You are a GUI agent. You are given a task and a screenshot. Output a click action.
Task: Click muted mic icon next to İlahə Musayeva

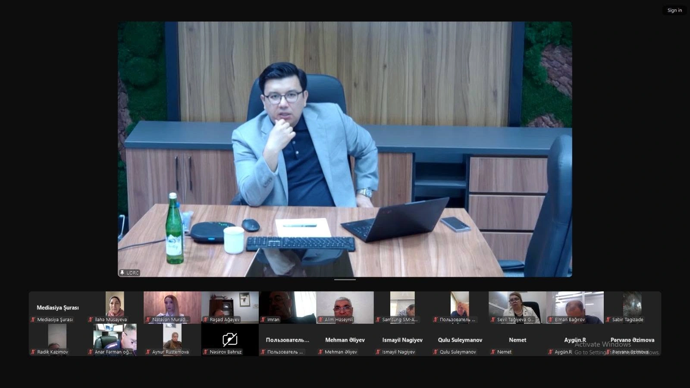coord(91,319)
